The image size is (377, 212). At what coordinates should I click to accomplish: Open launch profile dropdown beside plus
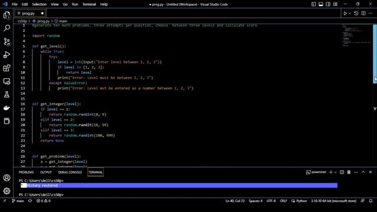[335, 172]
